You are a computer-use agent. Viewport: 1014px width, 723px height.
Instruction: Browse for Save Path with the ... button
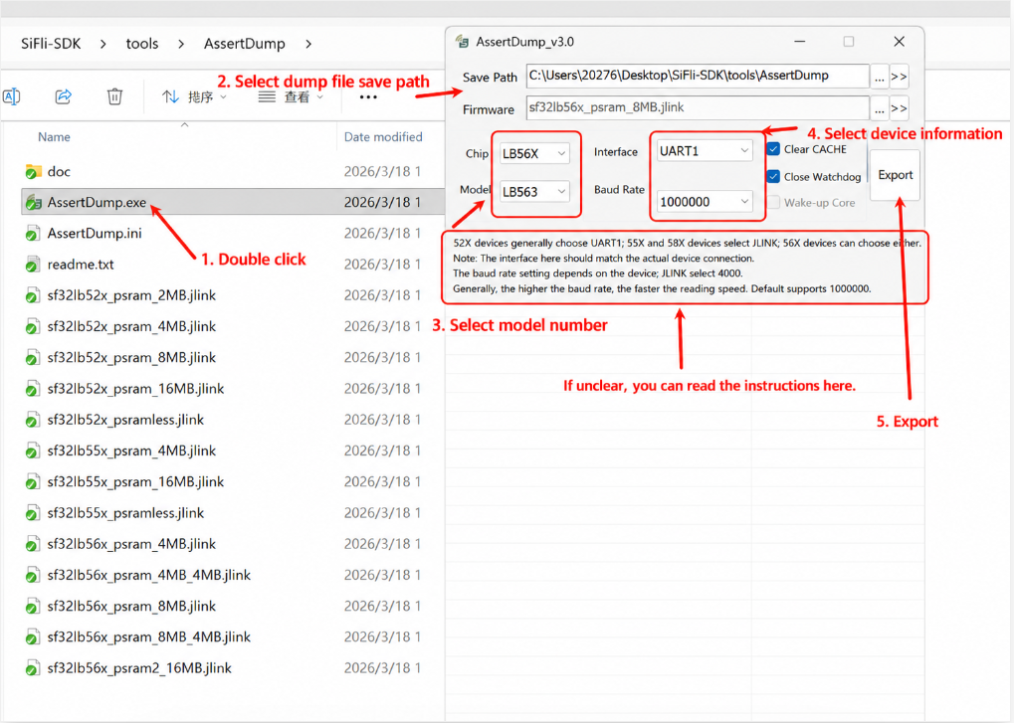tap(879, 77)
